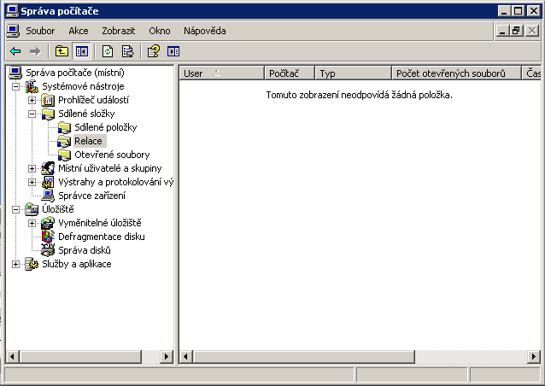Viewport: 545px width, 386px height.
Task: Open the Akce menu
Action: click(79, 31)
